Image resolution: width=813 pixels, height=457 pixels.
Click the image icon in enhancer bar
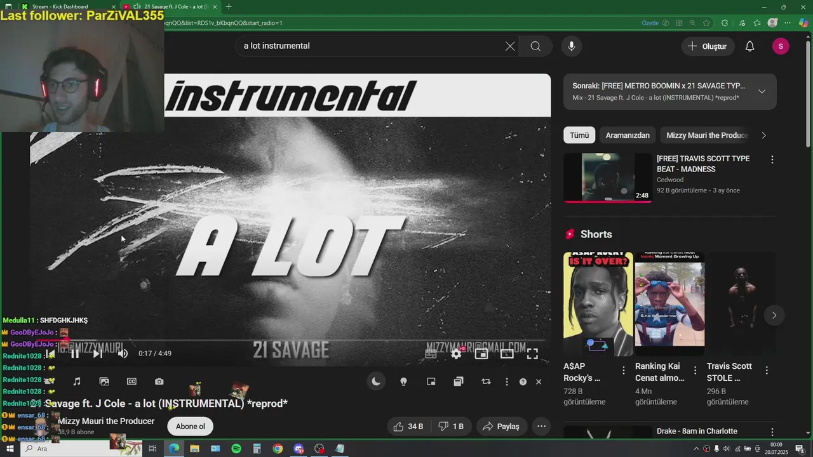[x=104, y=381]
